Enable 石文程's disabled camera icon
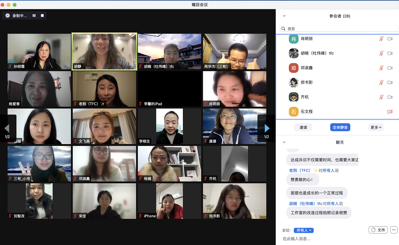The image size is (399, 245). pos(390,112)
